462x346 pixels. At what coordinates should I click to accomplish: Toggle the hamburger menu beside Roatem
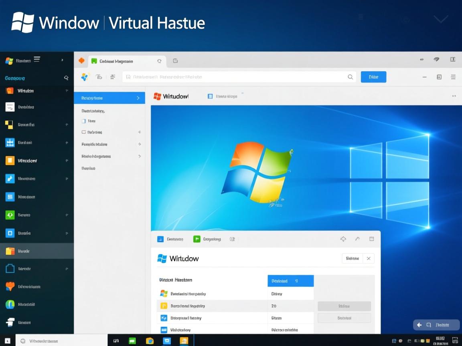[37, 59]
